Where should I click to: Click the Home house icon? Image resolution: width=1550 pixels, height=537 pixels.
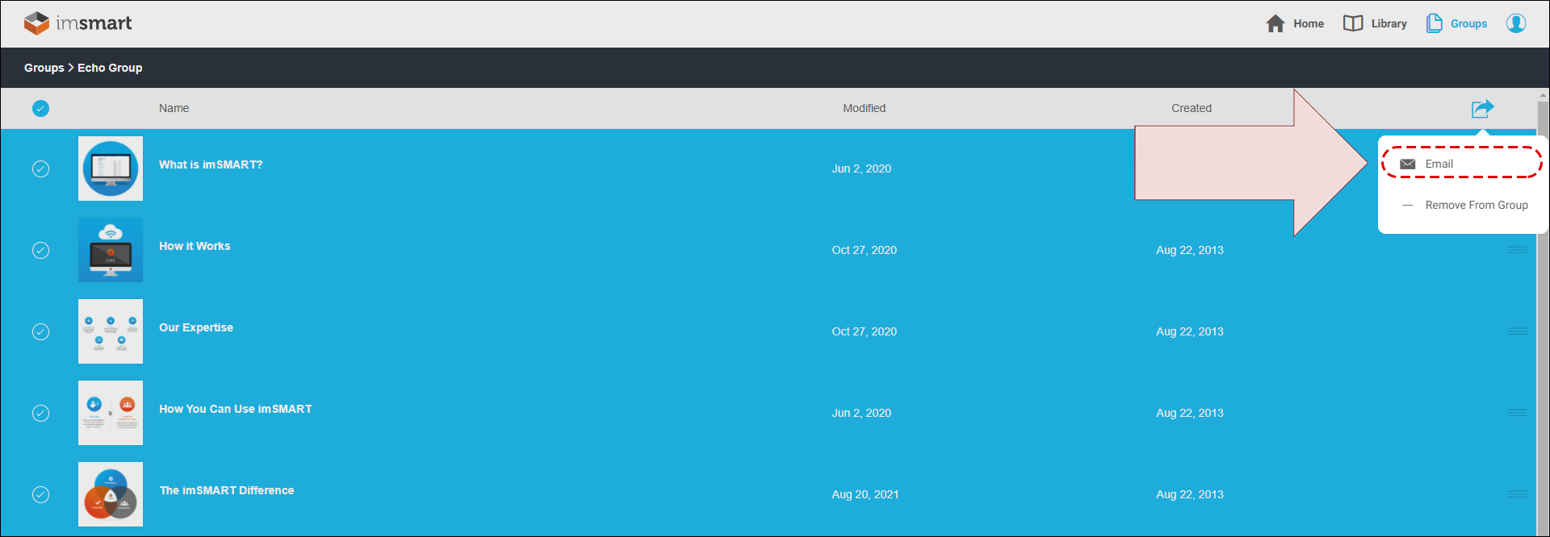[1276, 23]
